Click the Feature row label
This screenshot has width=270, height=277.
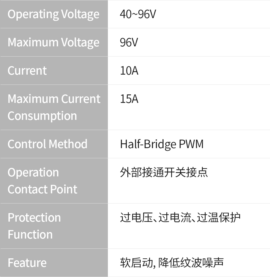[x=27, y=263]
